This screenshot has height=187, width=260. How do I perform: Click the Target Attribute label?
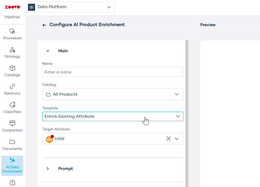[x=56, y=129]
